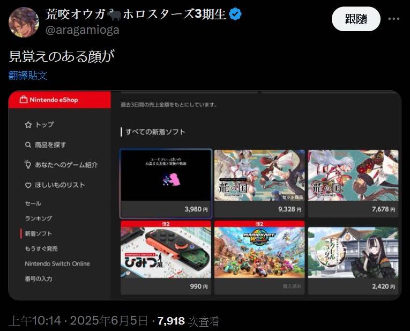The height and width of the screenshot is (331, 410).
Task: Click the 上午10:14 · 2025年6月5日 timestamp
Action: 78,321
